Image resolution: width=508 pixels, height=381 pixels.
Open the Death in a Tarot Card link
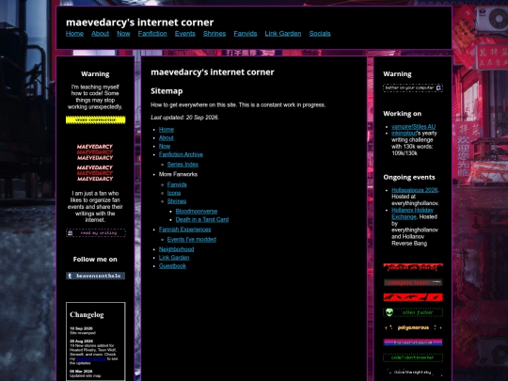click(202, 219)
